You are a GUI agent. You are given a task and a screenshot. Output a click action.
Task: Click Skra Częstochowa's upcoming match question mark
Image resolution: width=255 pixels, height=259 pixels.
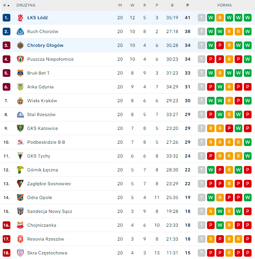(x=202, y=253)
